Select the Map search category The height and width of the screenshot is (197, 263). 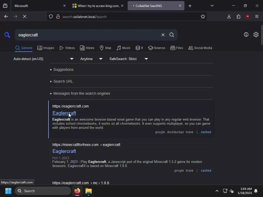tap(105, 48)
